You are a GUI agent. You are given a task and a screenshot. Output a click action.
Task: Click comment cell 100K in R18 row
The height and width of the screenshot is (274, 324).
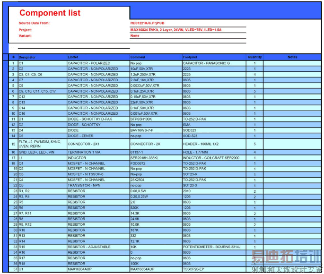coord(156,264)
